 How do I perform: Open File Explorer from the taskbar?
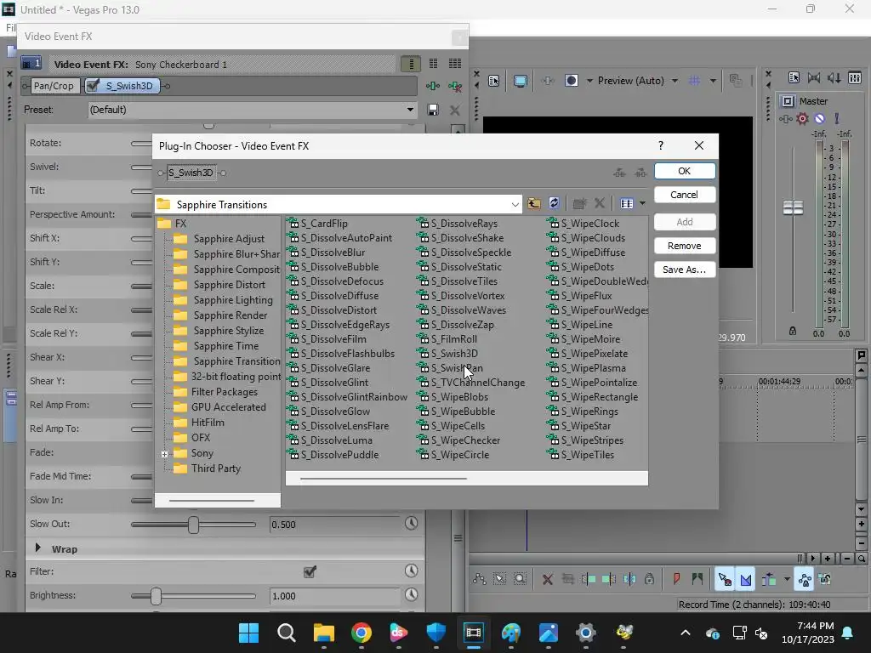(324, 633)
